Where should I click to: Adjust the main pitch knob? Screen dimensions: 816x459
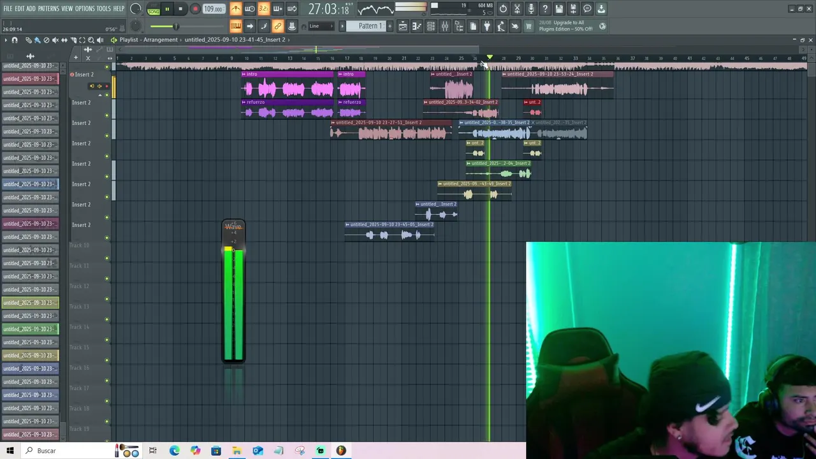136,26
